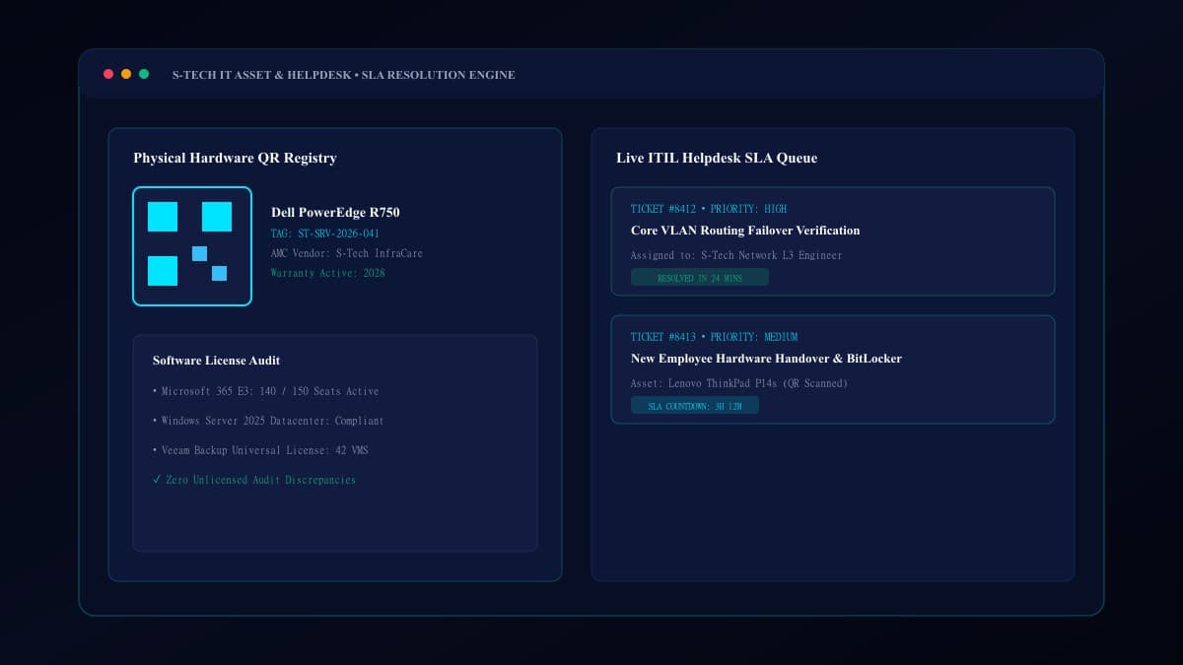
Task: Click Physical Hardware QR Registry heading
Action: click(235, 158)
